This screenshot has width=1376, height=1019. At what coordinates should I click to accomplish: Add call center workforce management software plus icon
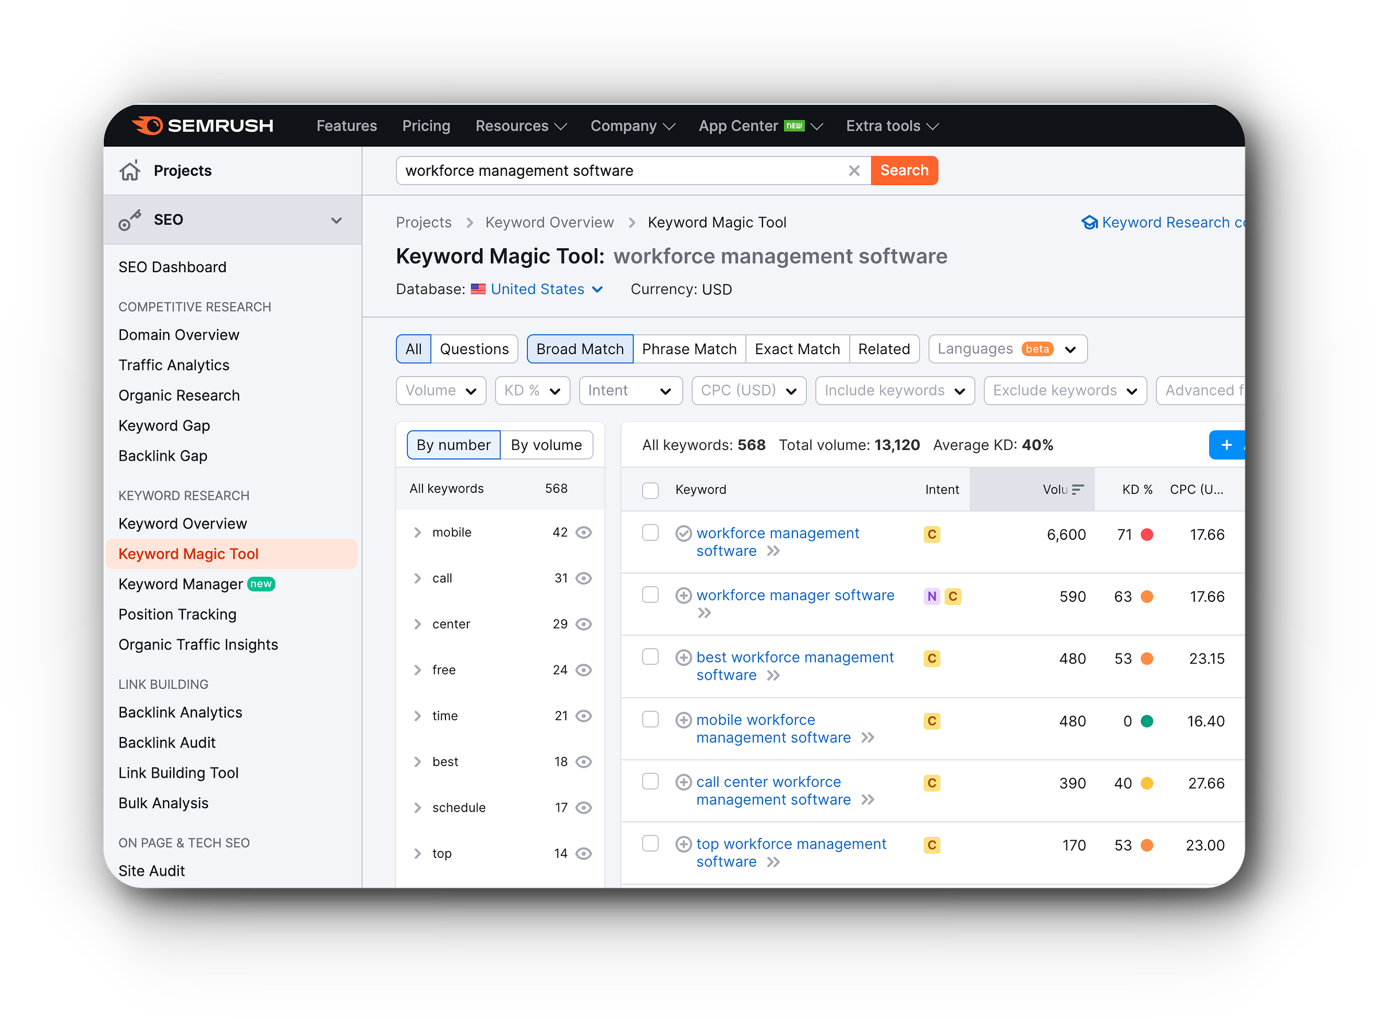pyautogui.click(x=683, y=783)
